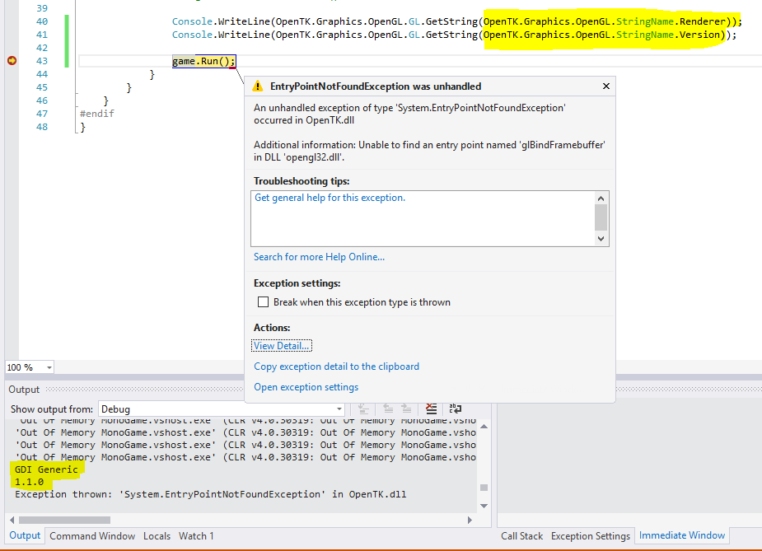This screenshot has width=762, height=551.
Task: Click the Output pane scroll-right arrow
Action: coord(470,520)
